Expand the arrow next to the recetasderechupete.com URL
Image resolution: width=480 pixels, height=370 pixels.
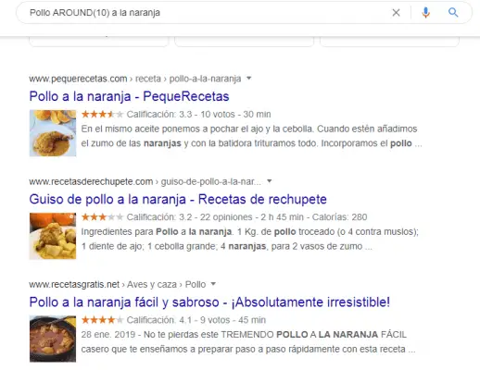[270, 181]
